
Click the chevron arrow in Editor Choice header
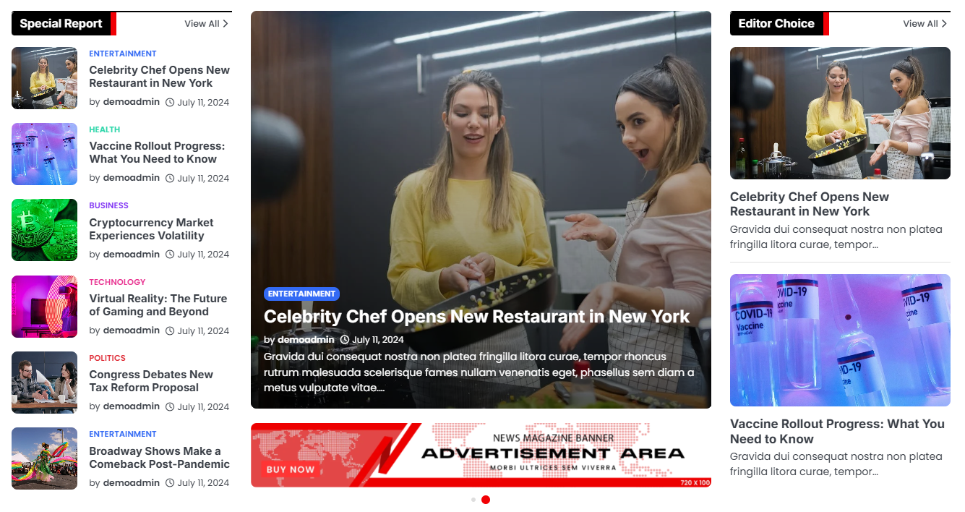tap(944, 24)
